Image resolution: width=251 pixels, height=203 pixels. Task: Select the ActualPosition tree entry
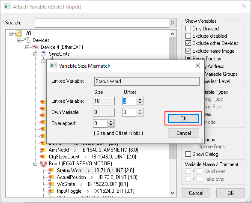pyautogui.click(x=72, y=177)
